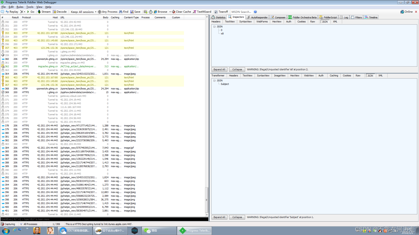The height and width of the screenshot is (235, 419).
Task: Click the upper Expand All button
Action: point(219,69)
